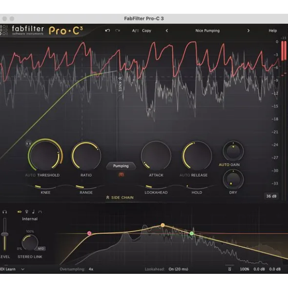Image resolution: width=288 pixels, height=288 pixels.
Task: Toggle AUTO release label
Action: pyautogui.click(x=185, y=175)
